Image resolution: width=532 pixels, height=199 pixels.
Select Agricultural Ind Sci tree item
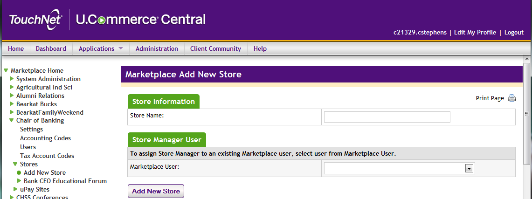point(44,88)
